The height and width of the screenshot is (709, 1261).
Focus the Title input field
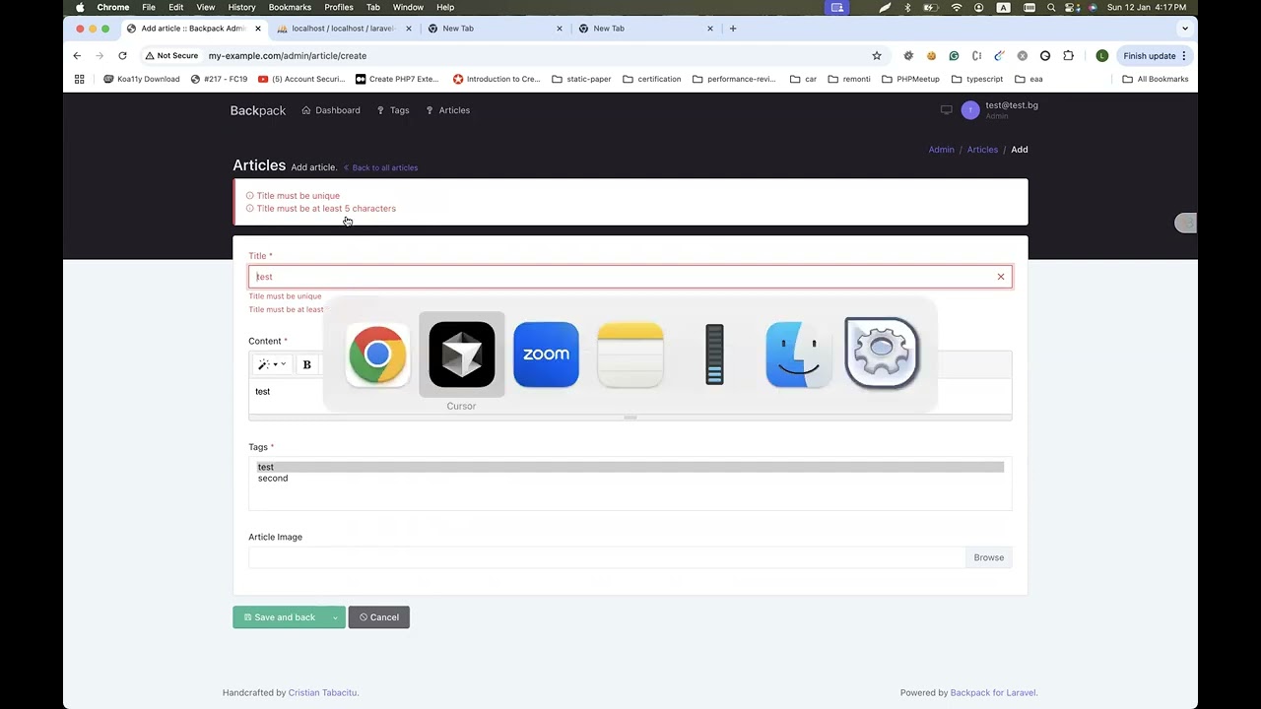(x=630, y=277)
